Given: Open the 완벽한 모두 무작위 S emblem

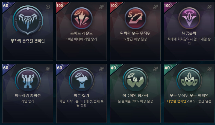Looking at the screenshot, I should pyautogui.click(x=135, y=18).
